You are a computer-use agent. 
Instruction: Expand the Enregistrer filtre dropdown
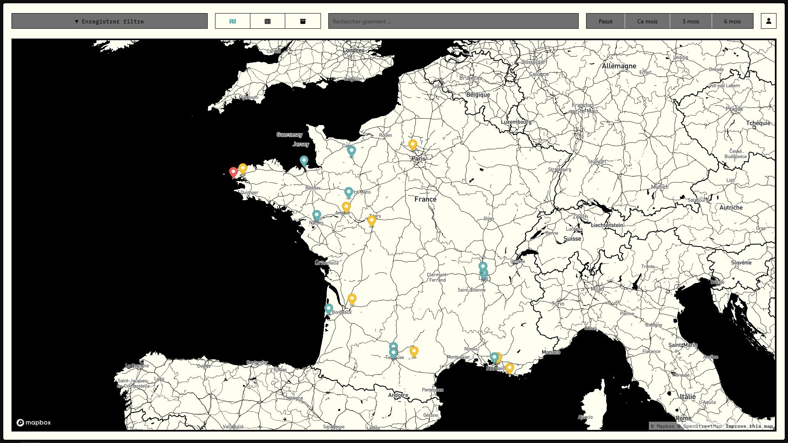click(x=109, y=21)
